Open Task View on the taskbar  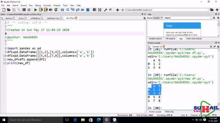67,120
